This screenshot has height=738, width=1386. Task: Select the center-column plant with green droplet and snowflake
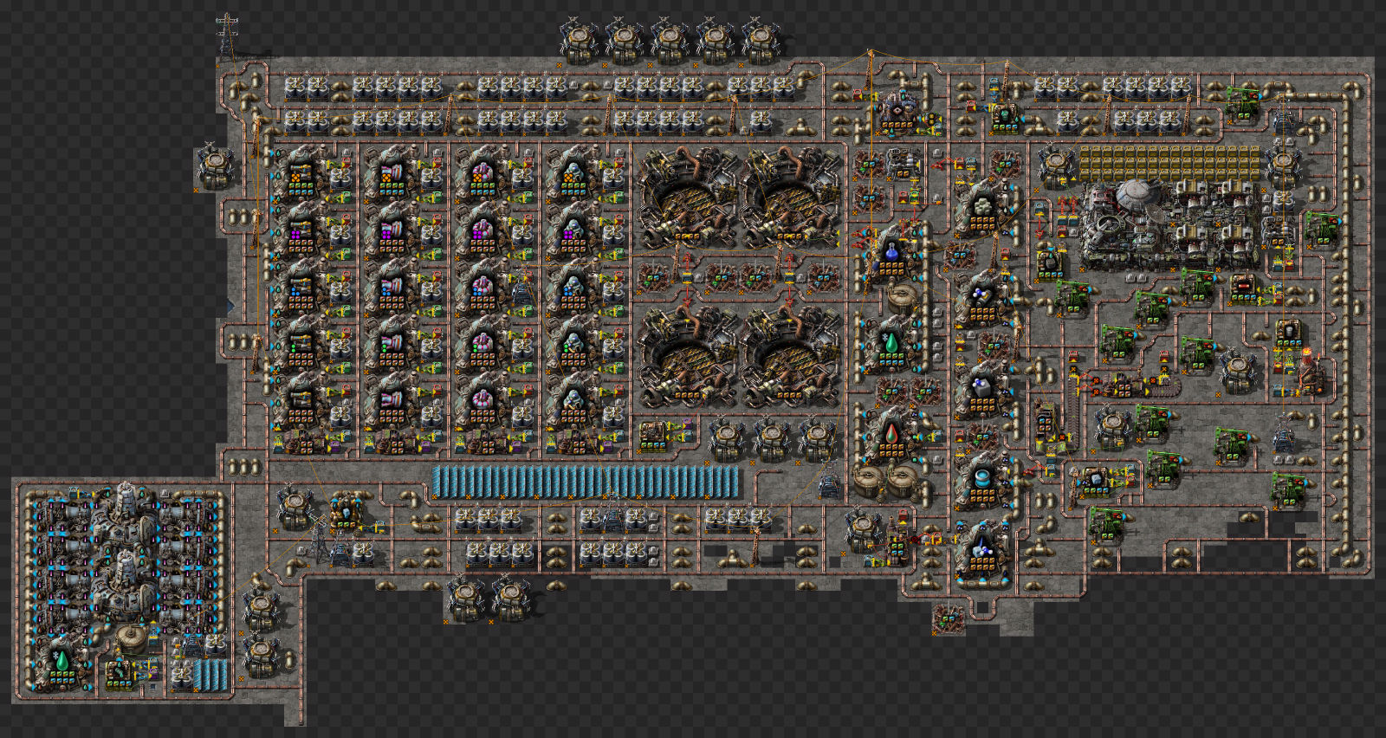click(891, 343)
